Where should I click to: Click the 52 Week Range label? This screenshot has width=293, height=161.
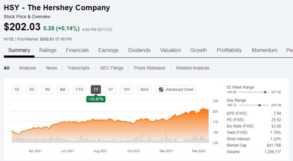coord(240,87)
